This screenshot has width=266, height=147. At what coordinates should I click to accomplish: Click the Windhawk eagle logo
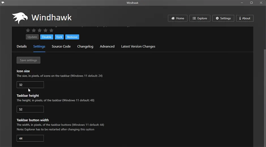click(20, 18)
